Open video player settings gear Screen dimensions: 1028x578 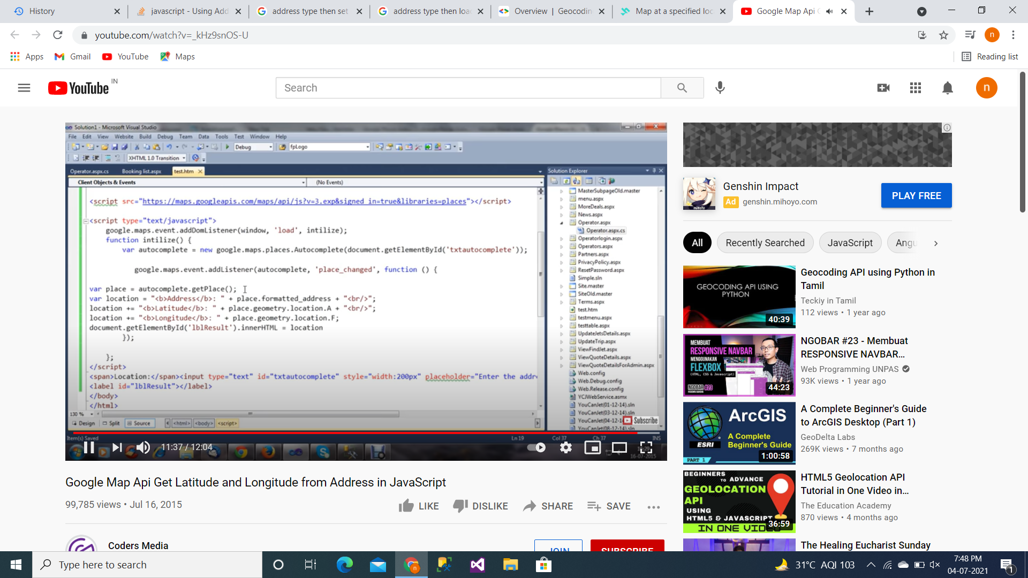pyautogui.click(x=566, y=447)
